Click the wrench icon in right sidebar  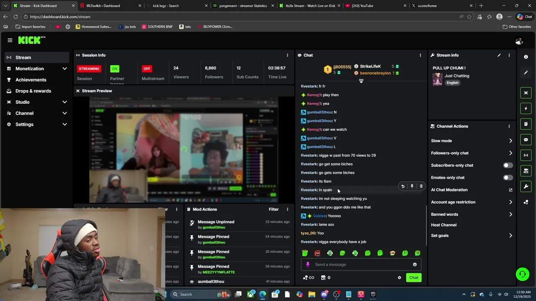[526, 186]
